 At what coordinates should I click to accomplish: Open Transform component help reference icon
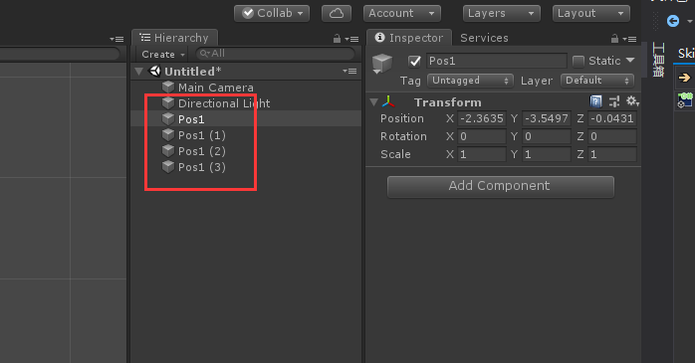596,101
